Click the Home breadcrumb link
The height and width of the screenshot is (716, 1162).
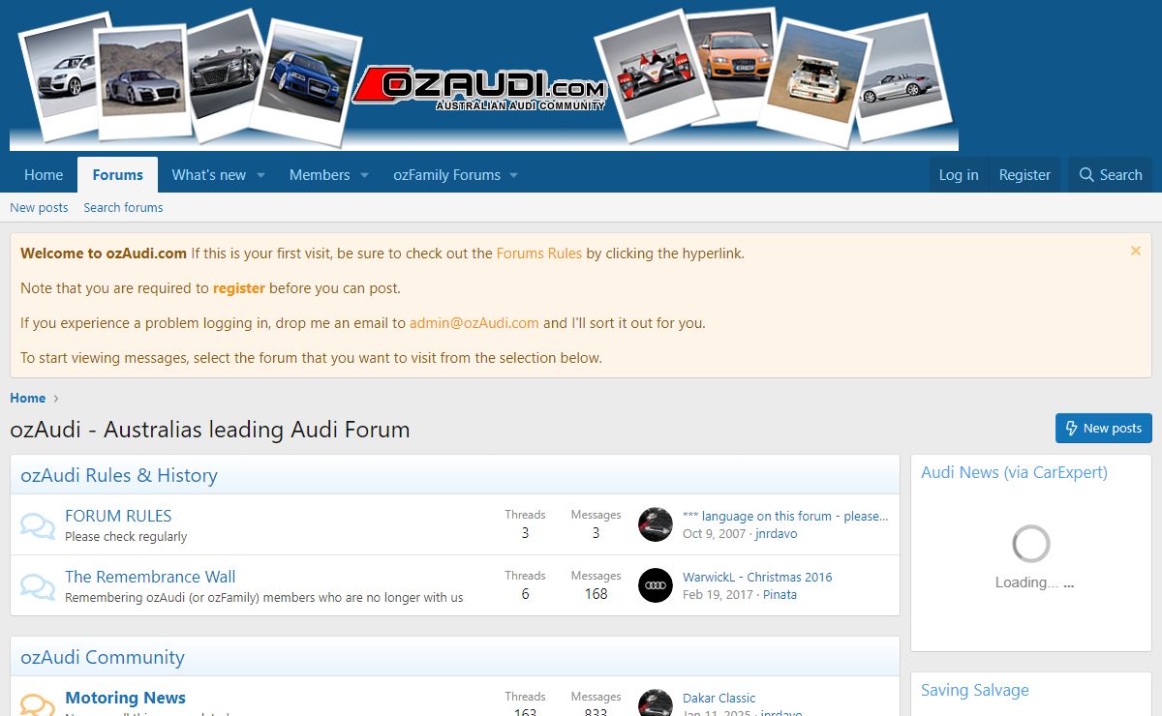tap(28, 398)
